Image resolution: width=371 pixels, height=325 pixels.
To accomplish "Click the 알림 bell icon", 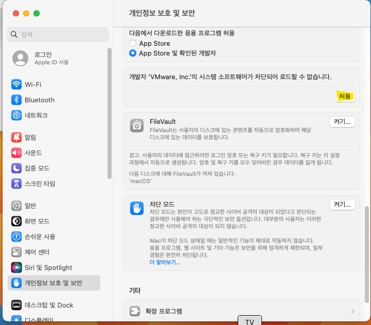I will [x=16, y=137].
